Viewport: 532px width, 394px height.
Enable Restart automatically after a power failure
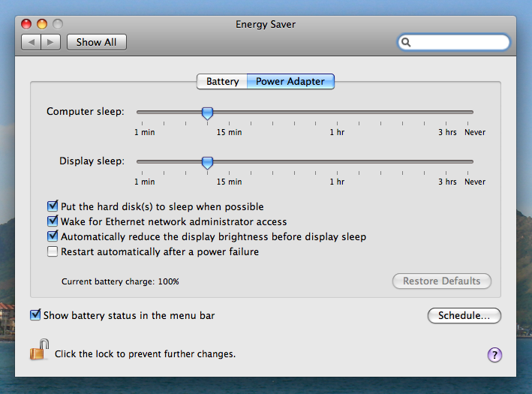[53, 251]
